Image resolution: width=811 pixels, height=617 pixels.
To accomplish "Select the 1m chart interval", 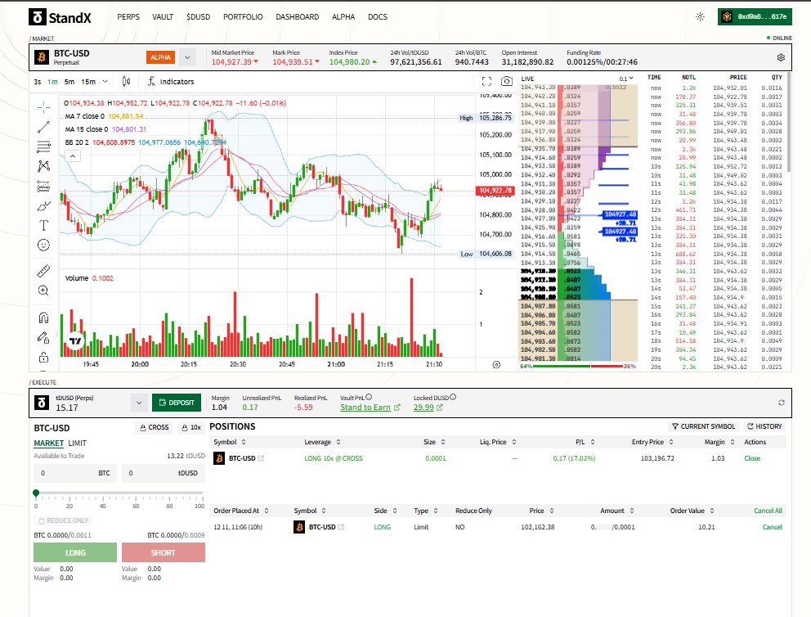I will coord(53,82).
